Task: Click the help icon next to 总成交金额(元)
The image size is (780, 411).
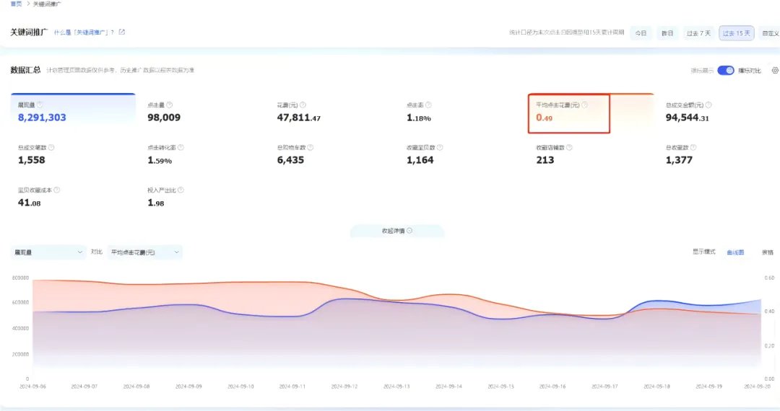Action: (708, 105)
